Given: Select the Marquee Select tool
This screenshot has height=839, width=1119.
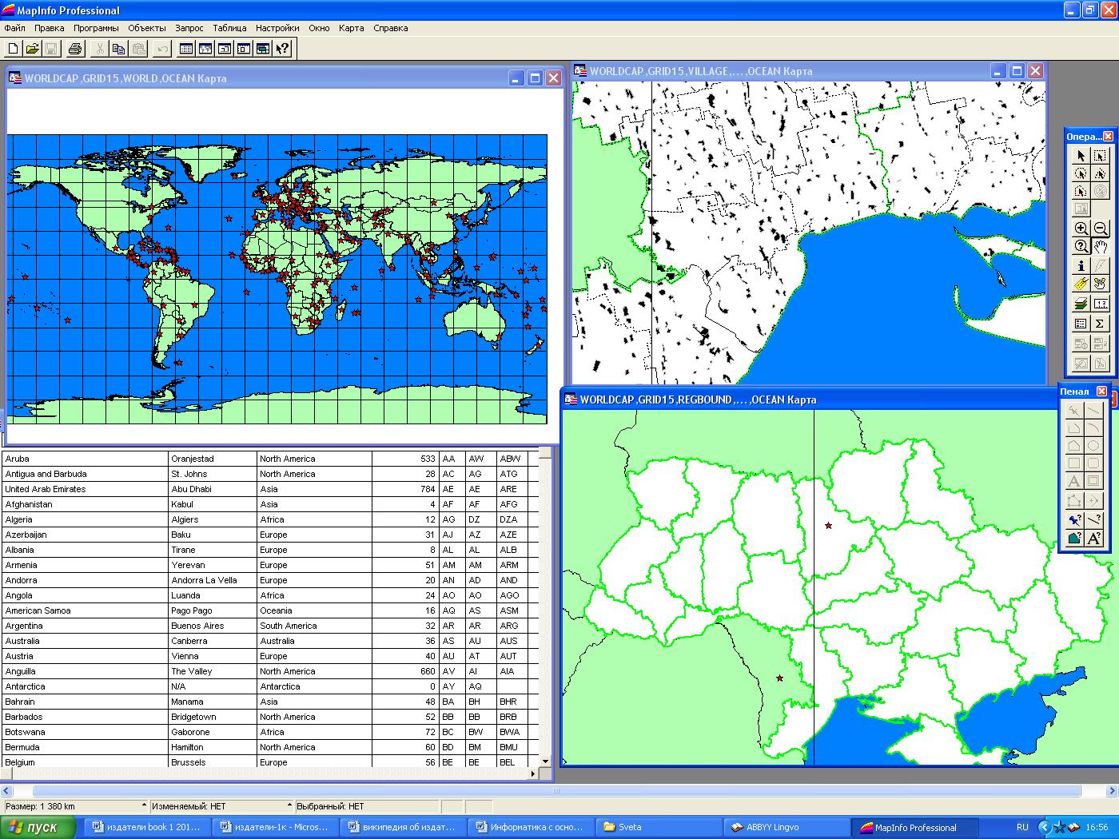Looking at the screenshot, I should 1100,156.
